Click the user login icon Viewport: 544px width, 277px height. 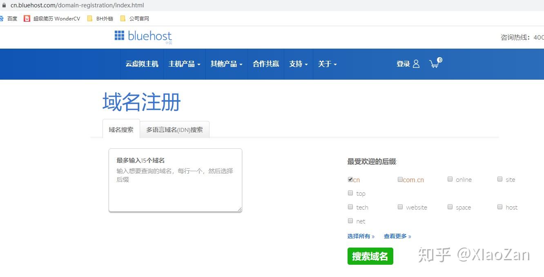(x=416, y=64)
